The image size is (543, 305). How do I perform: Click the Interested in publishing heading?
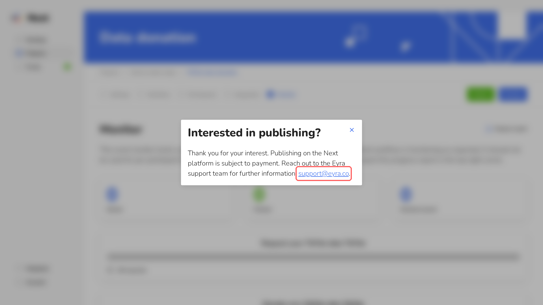click(x=254, y=133)
